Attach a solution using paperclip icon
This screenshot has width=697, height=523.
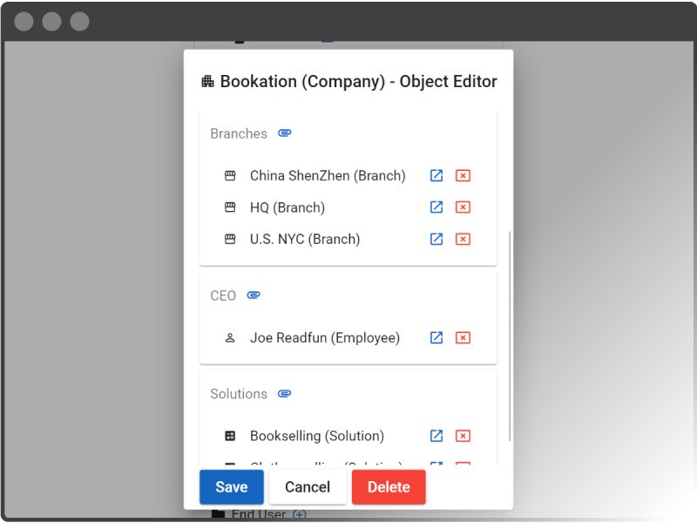click(x=285, y=394)
